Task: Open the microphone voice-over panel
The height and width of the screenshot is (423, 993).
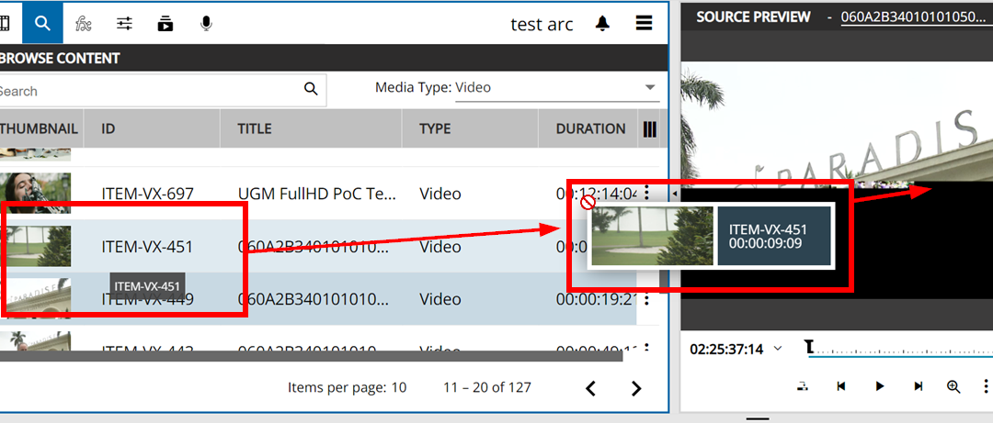Action: [206, 23]
